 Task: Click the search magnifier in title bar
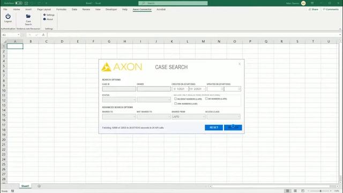[144, 3]
